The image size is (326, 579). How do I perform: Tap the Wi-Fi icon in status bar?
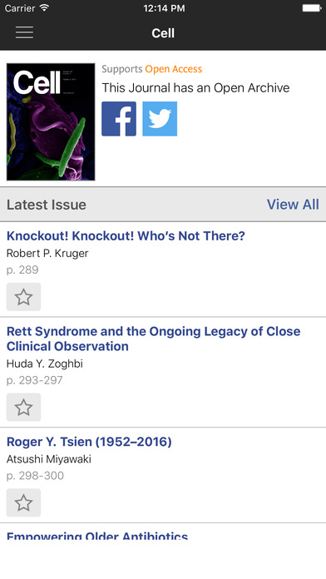pyautogui.click(x=44, y=7)
